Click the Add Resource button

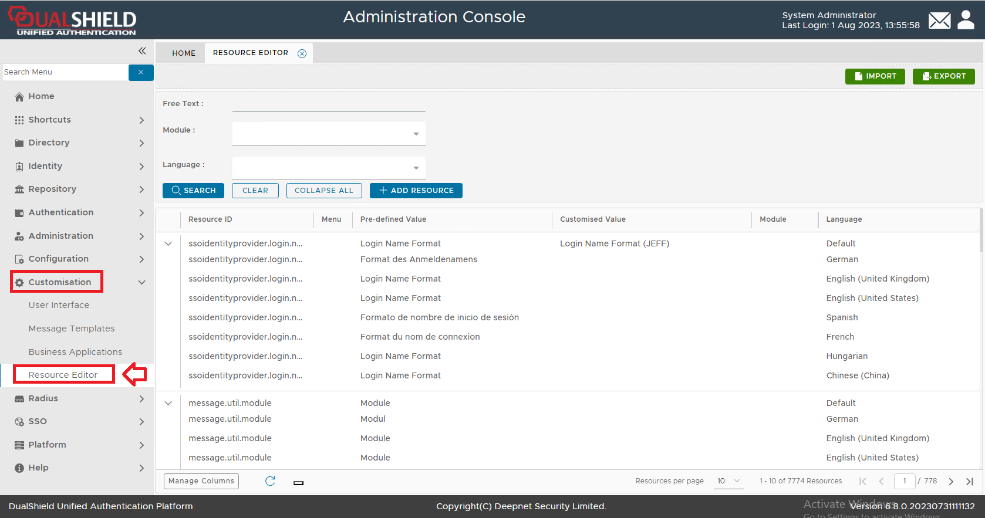pyautogui.click(x=416, y=191)
